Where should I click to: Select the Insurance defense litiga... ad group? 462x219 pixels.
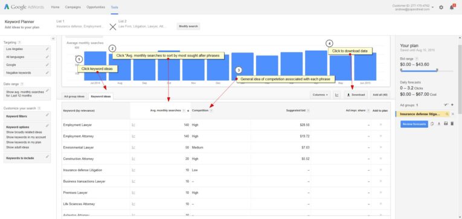pyautogui.click(x=420, y=114)
